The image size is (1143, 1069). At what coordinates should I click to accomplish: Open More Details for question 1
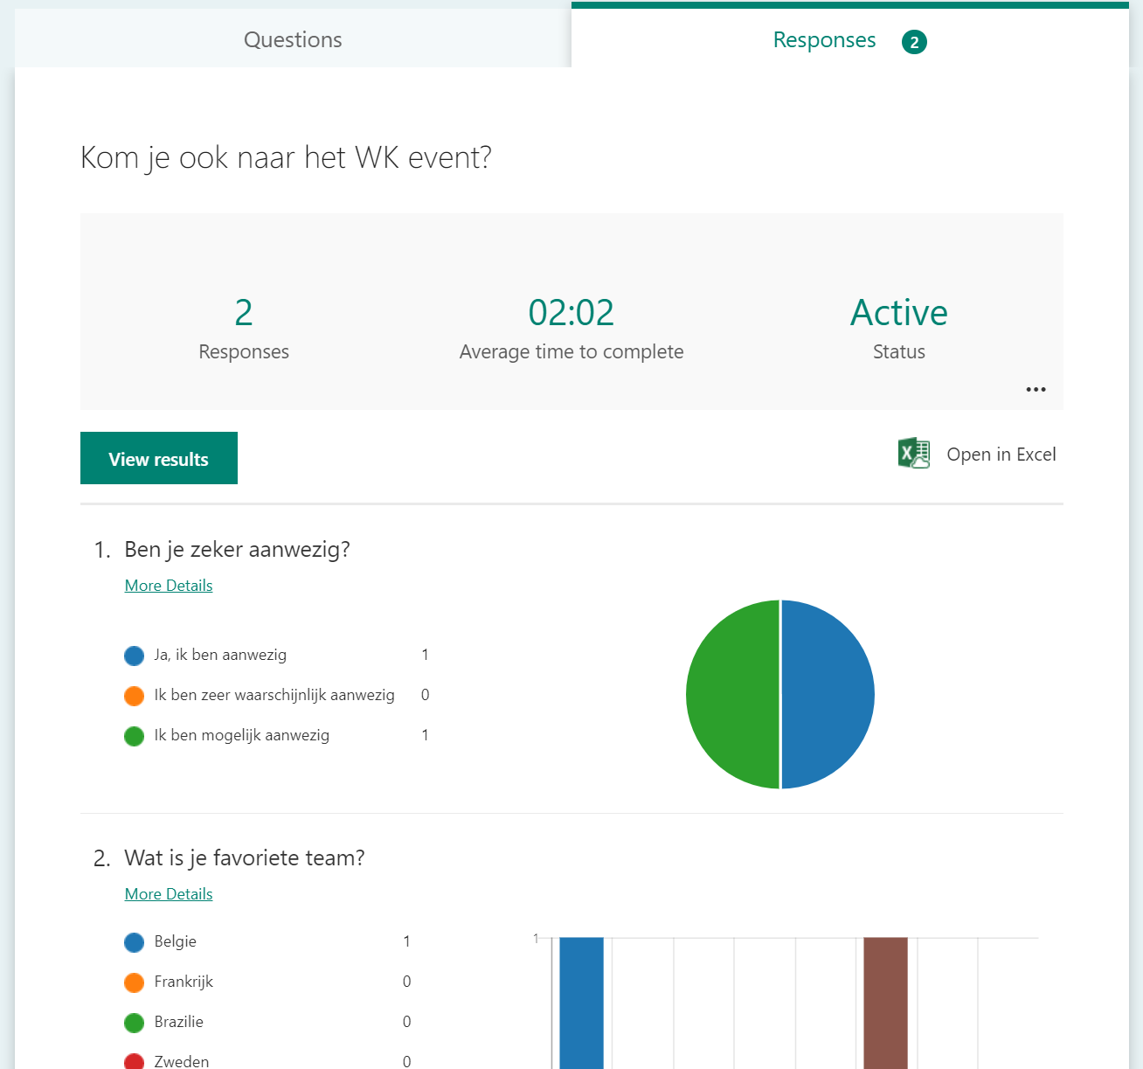[169, 586]
